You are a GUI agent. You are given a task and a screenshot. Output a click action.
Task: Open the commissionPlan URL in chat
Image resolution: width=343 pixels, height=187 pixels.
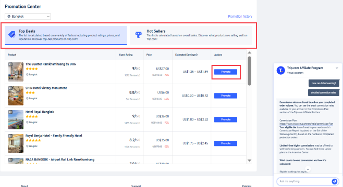[307, 124]
